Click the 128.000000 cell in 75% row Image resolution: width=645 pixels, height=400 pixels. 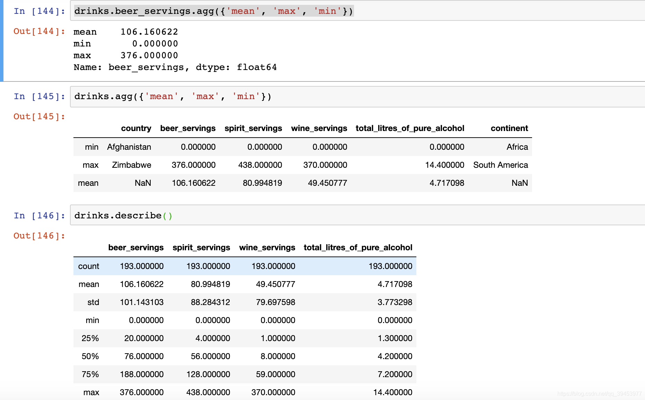[x=208, y=374]
